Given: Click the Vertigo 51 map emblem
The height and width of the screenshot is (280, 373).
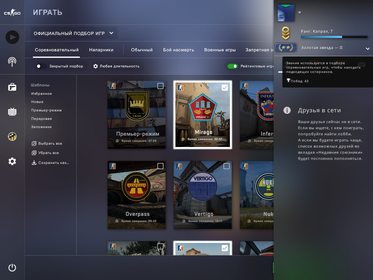Looking at the screenshot, I should tap(203, 186).
